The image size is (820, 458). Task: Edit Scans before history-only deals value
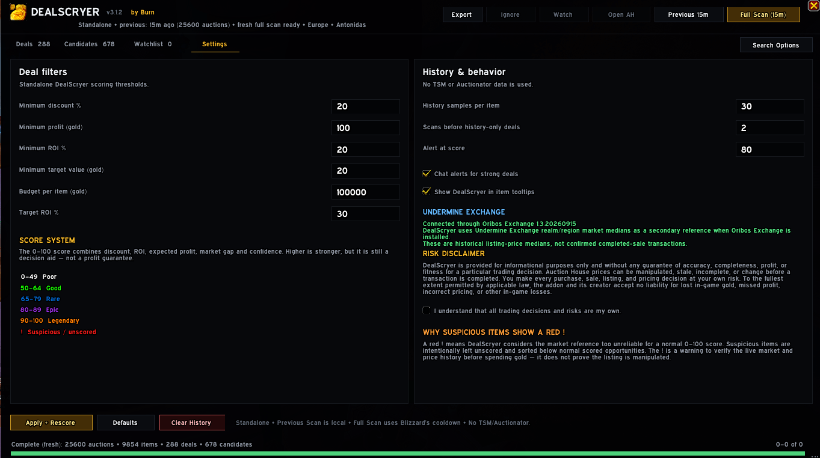click(x=770, y=128)
